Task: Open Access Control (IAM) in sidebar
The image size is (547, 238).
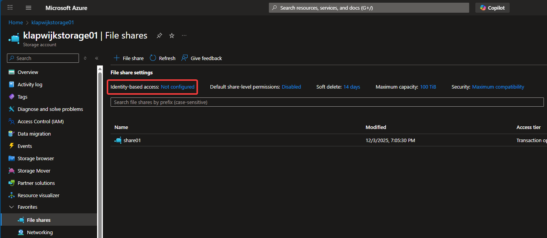Action: tap(40, 121)
